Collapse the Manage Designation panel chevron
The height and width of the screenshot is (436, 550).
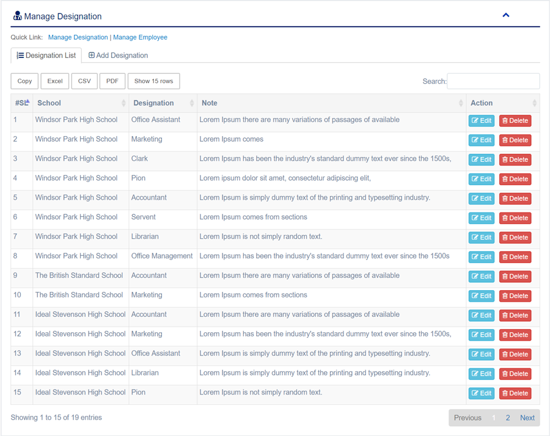[505, 15]
